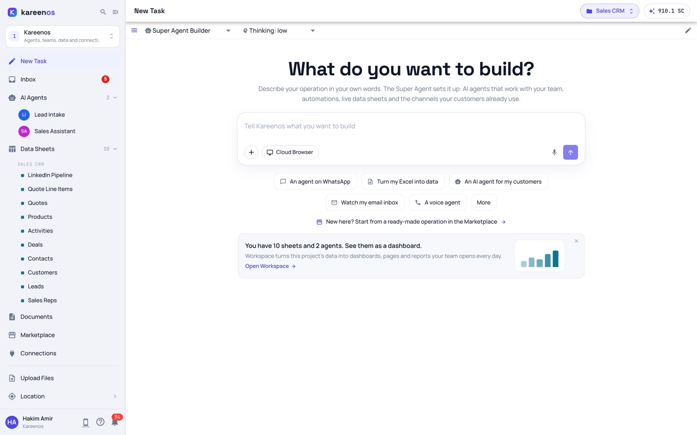Open notifications bell with 34 badge
Viewport: 697px width, 435px height.
[115, 422]
